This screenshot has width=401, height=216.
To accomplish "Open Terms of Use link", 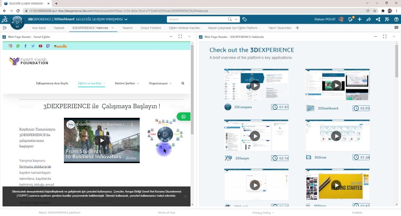I will [167, 212].
